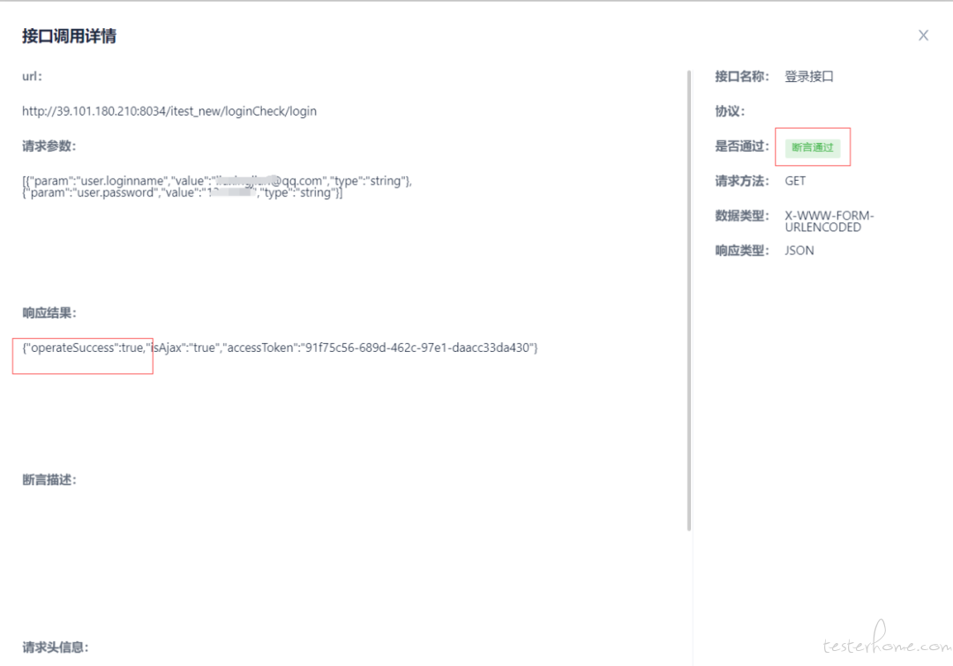Click the testerhome.com watermark
Viewport: 953px width, 666px height.
[x=885, y=646]
